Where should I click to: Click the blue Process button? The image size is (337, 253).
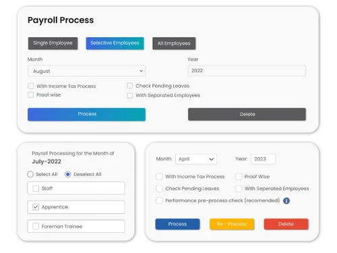177,224
